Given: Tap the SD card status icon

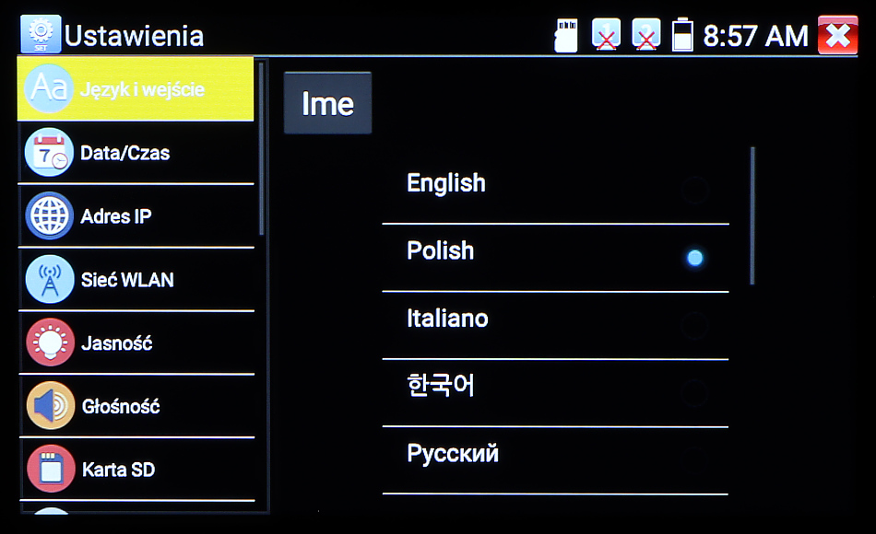Looking at the screenshot, I should coord(565,36).
